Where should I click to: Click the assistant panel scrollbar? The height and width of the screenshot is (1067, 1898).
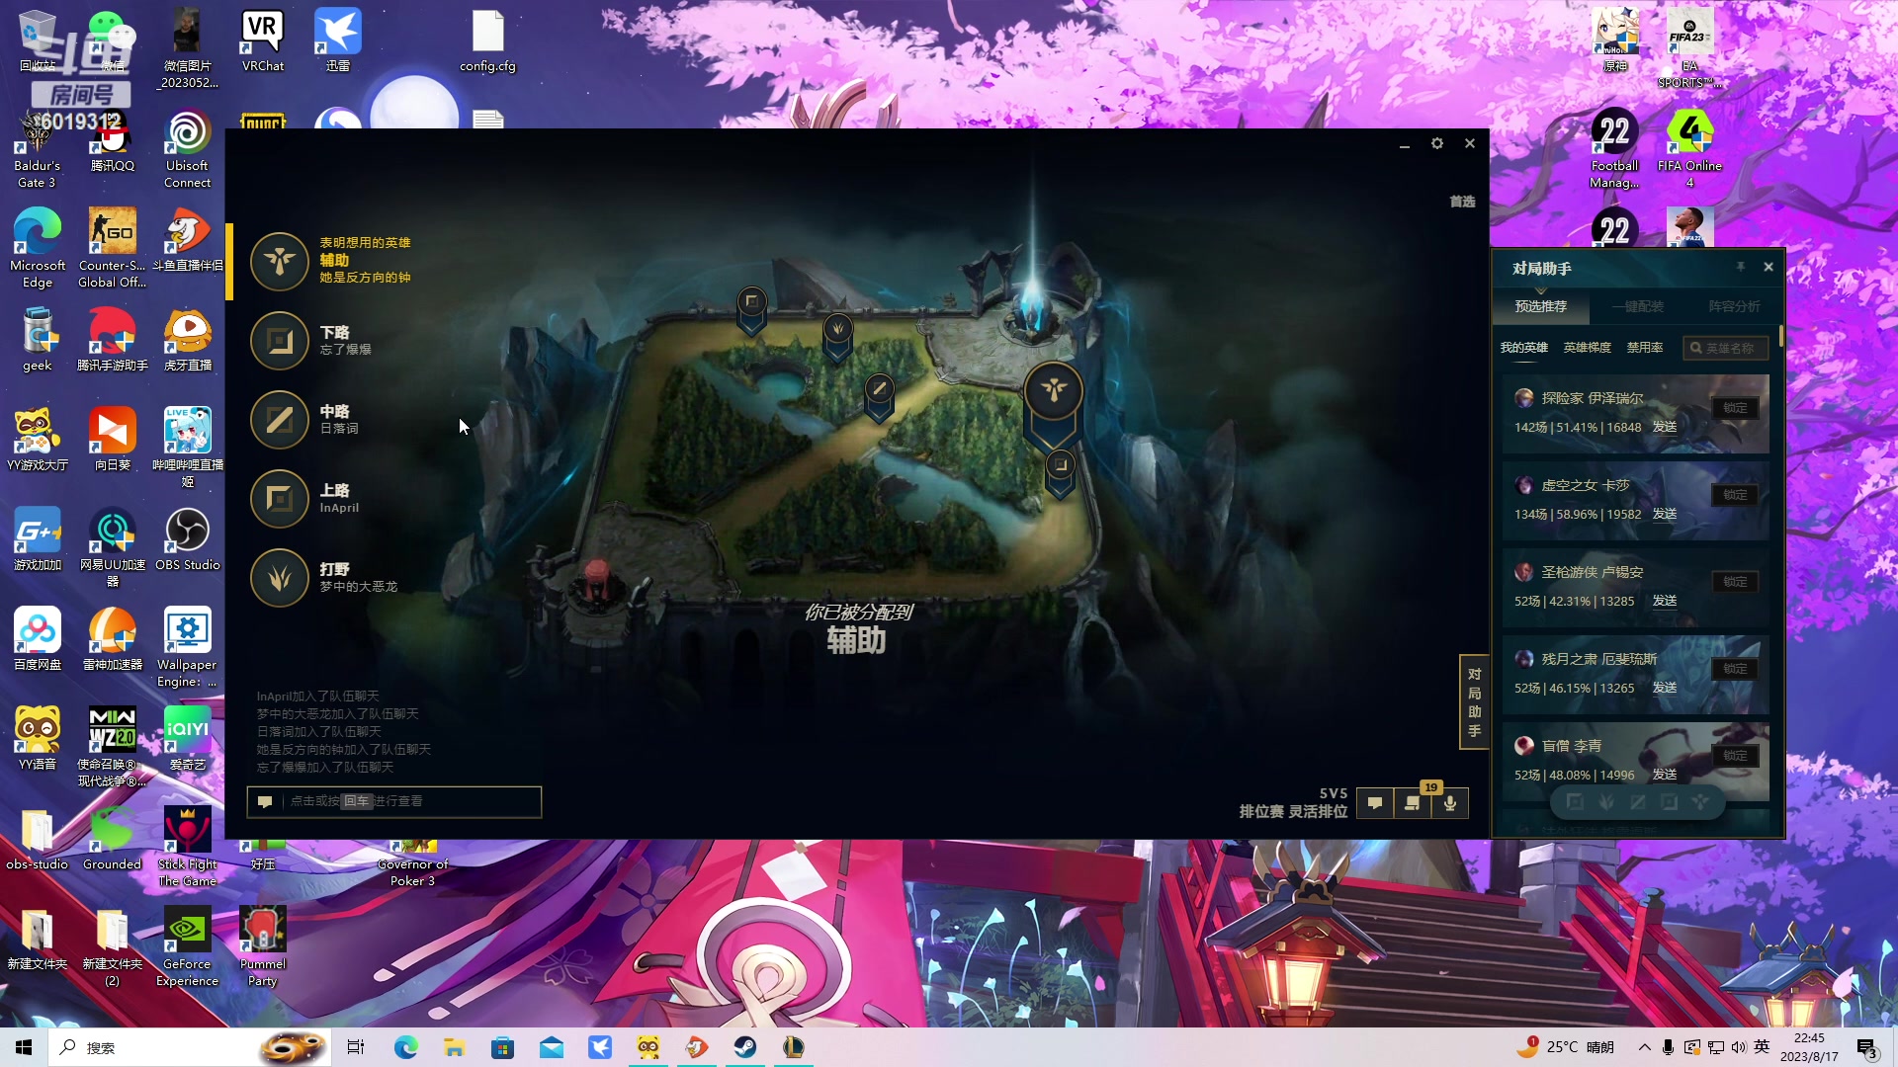1781,336
